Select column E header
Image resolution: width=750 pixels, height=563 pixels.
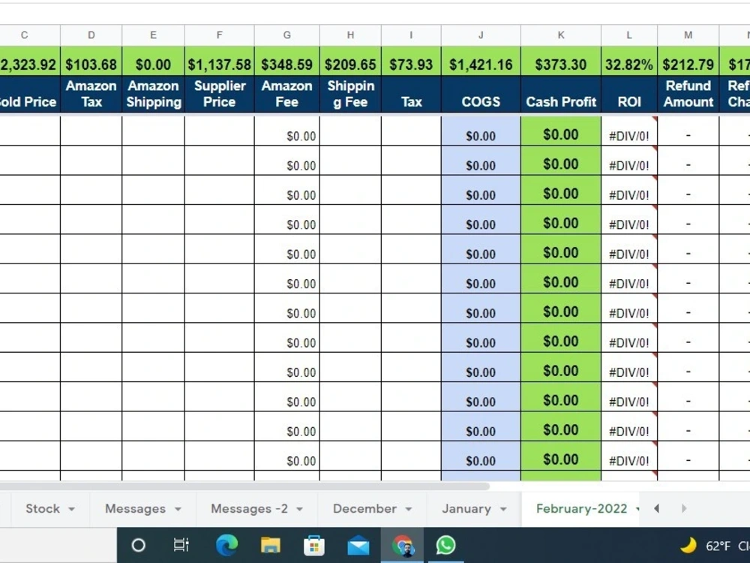[x=153, y=35]
